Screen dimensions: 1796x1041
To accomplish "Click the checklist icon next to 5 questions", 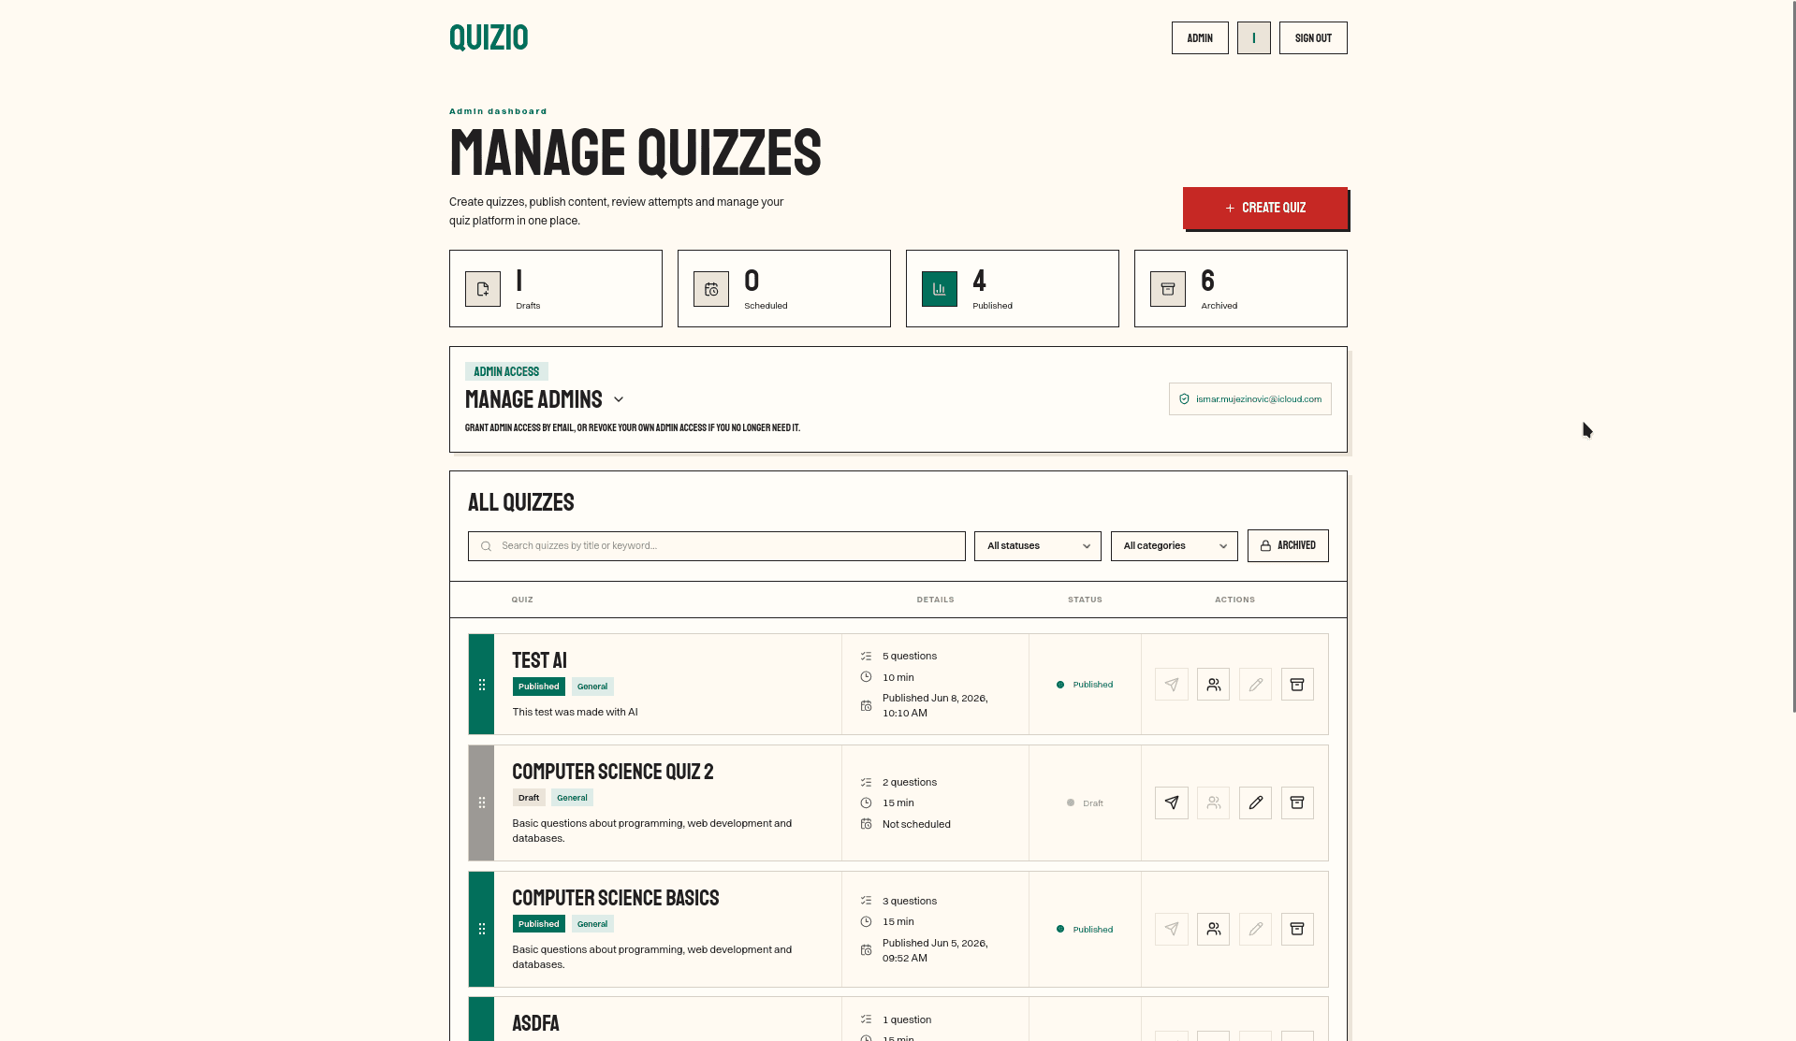I will point(866,657).
